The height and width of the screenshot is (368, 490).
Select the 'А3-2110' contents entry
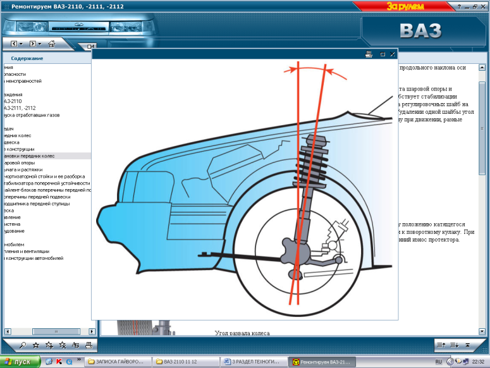click(13, 101)
